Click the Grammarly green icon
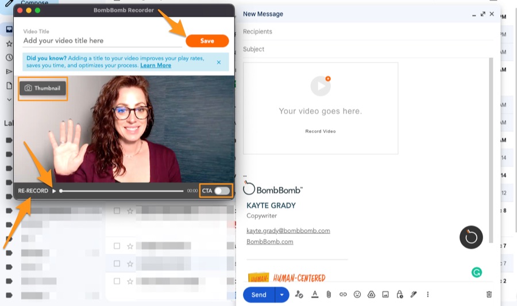Screen dimensions: 517x306 pyautogui.click(x=476, y=272)
